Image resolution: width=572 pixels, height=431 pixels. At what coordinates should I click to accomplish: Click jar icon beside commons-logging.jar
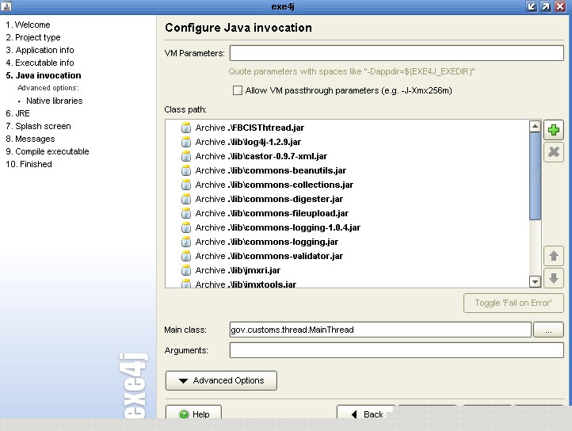186,242
